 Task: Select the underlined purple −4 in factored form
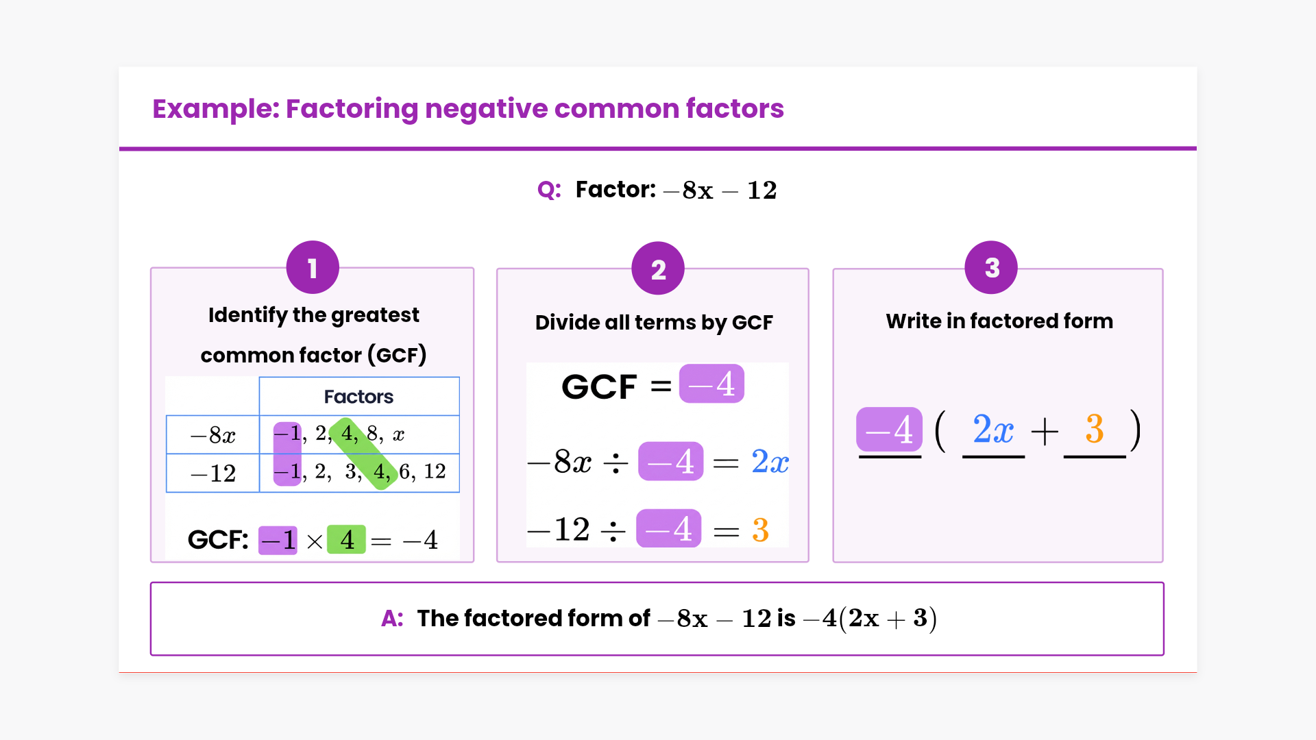tap(889, 430)
